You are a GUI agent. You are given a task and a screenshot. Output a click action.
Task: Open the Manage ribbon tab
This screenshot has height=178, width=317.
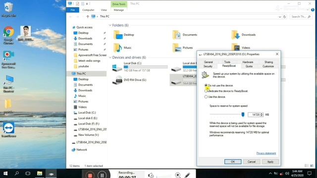pyautogui.click(x=119, y=10)
